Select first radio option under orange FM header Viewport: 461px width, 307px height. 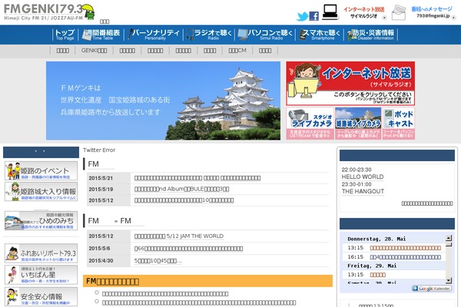(97, 292)
